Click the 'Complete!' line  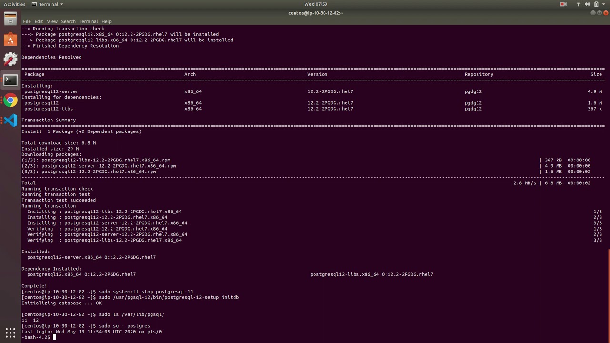pos(34,286)
